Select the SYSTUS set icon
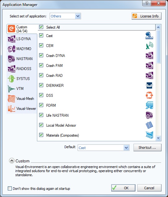 11,79
